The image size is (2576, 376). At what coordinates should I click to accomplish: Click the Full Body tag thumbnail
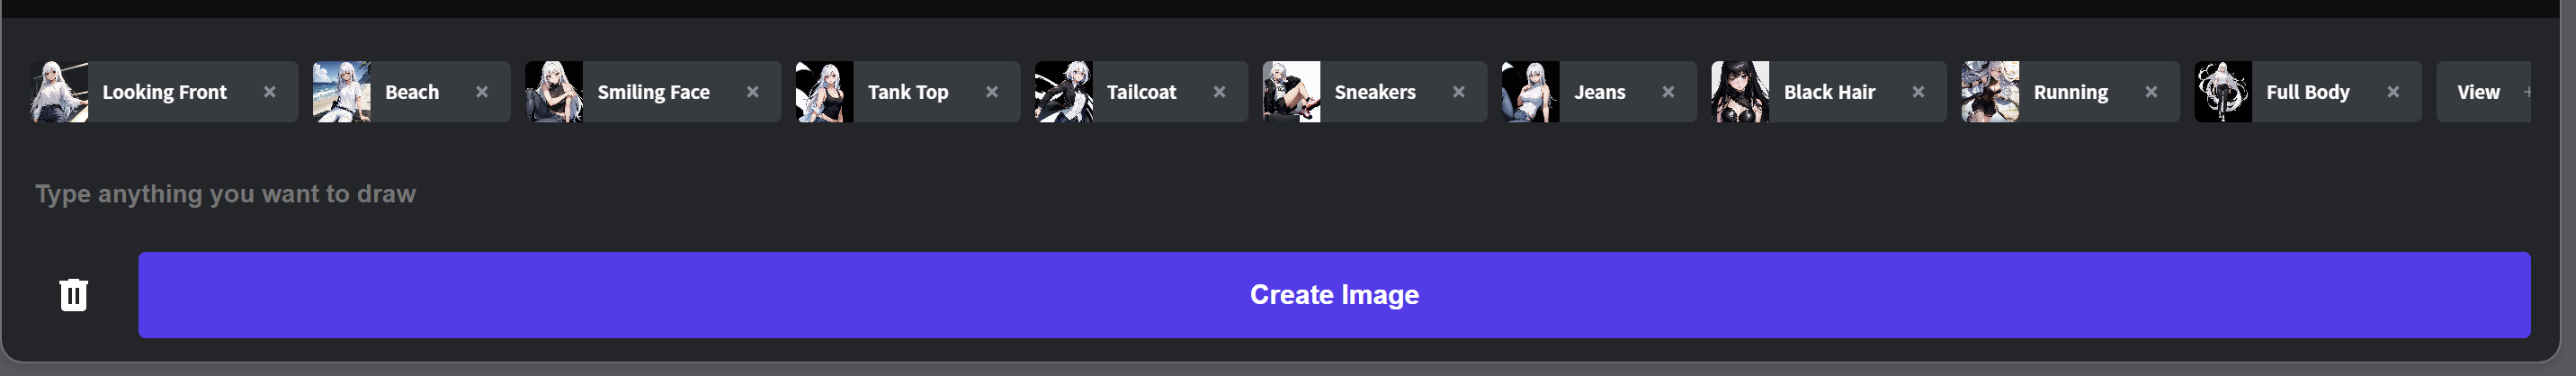tap(2223, 92)
